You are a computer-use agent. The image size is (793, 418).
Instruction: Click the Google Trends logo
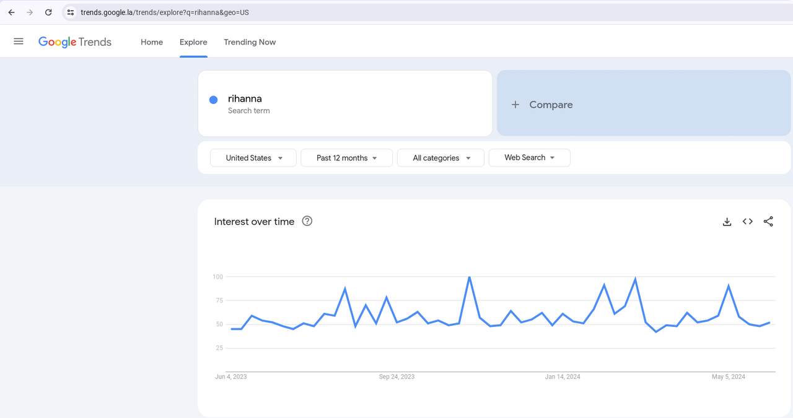75,42
